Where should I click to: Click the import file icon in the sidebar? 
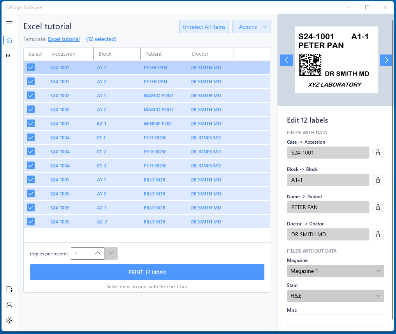point(9,289)
